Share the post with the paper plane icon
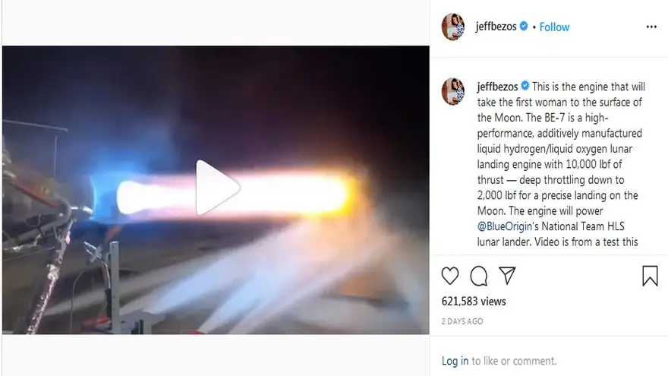Viewport: 668px width, 376px height. [507, 276]
